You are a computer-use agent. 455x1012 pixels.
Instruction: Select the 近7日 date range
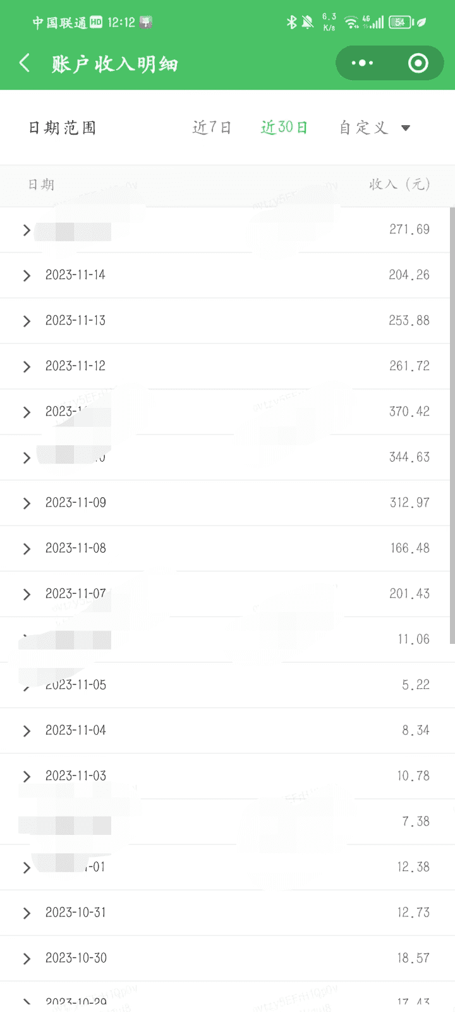coord(212,128)
